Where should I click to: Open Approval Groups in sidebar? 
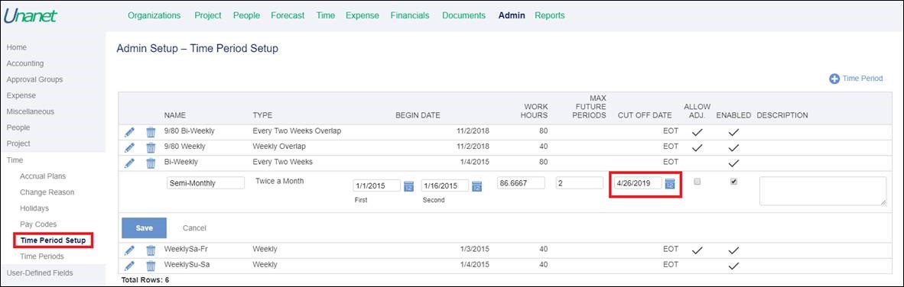tap(34, 79)
